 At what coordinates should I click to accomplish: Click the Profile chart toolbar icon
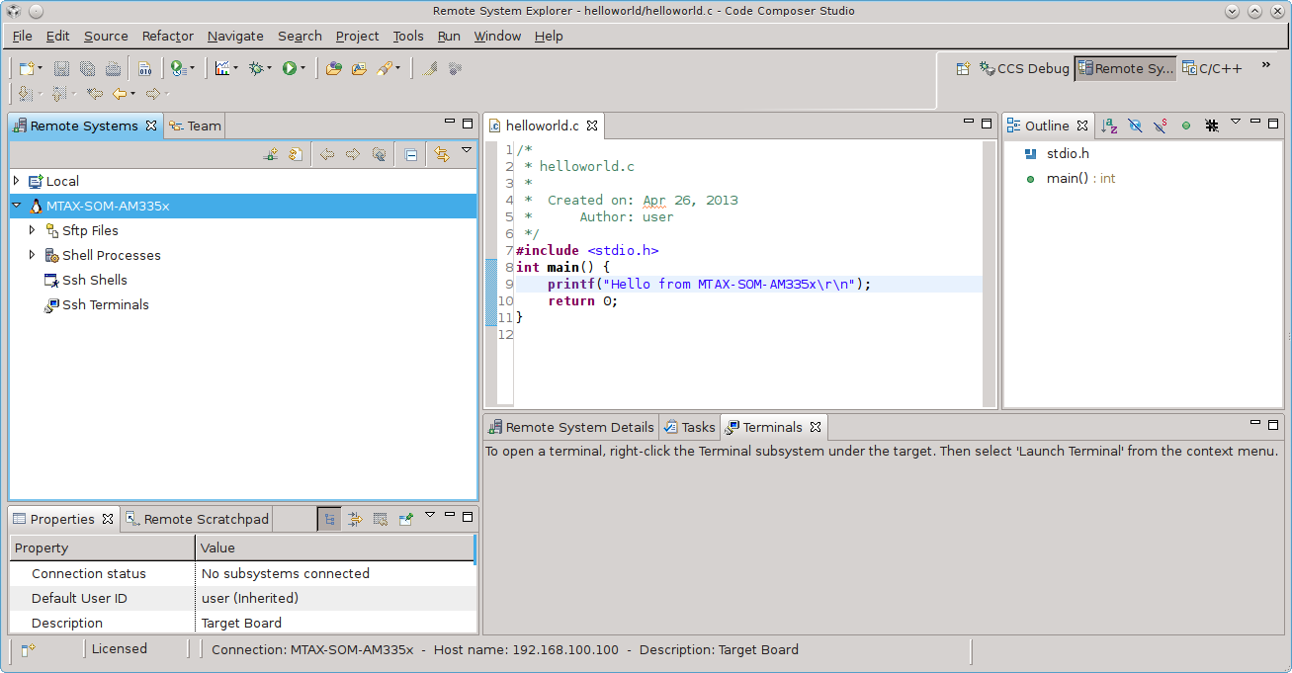[221, 68]
